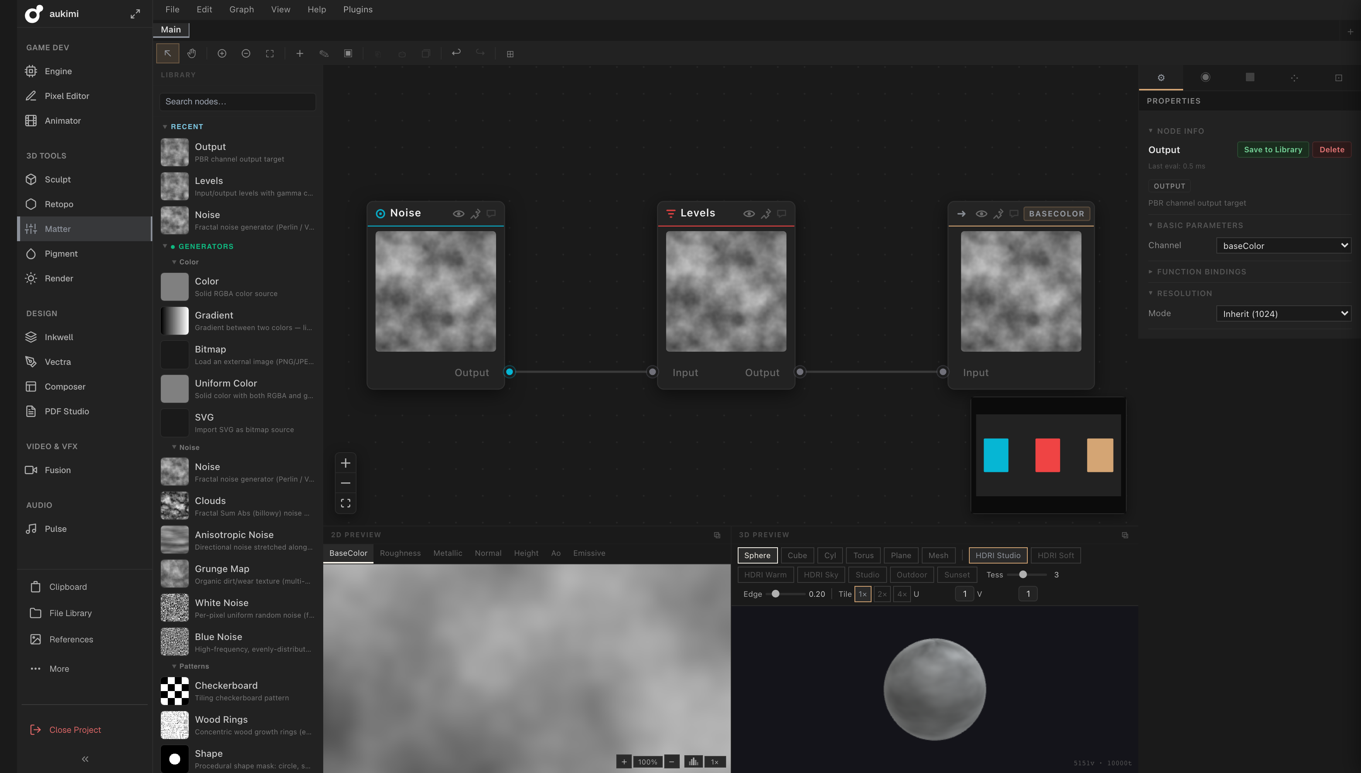
Task: Pin the Noise node
Action: 475,213
